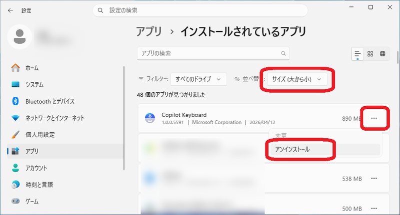Click the clock globe icon
The image size is (400, 215).
click(x=15, y=185)
